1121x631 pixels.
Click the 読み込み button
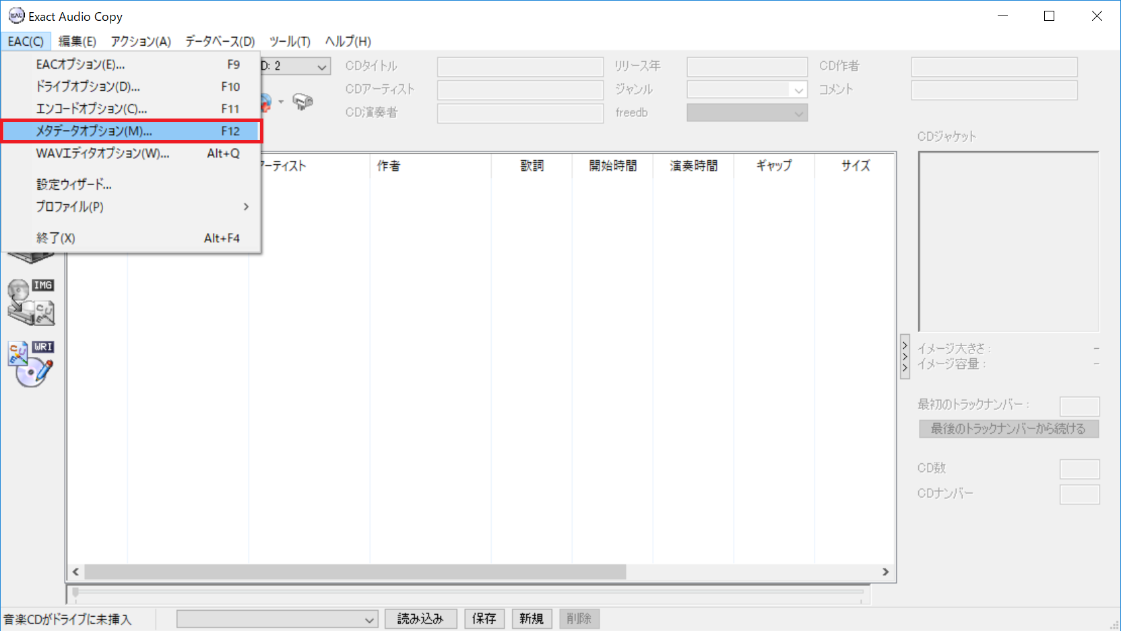point(421,619)
